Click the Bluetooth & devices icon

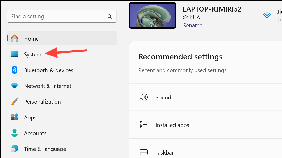pyautogui.click(x=14, y=70)
